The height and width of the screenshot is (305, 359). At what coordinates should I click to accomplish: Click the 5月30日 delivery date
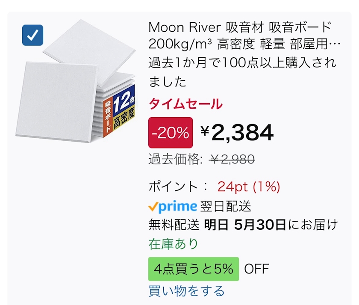click(x=260, y=225)
